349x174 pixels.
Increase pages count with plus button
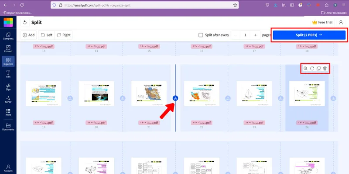pos(256,35)
